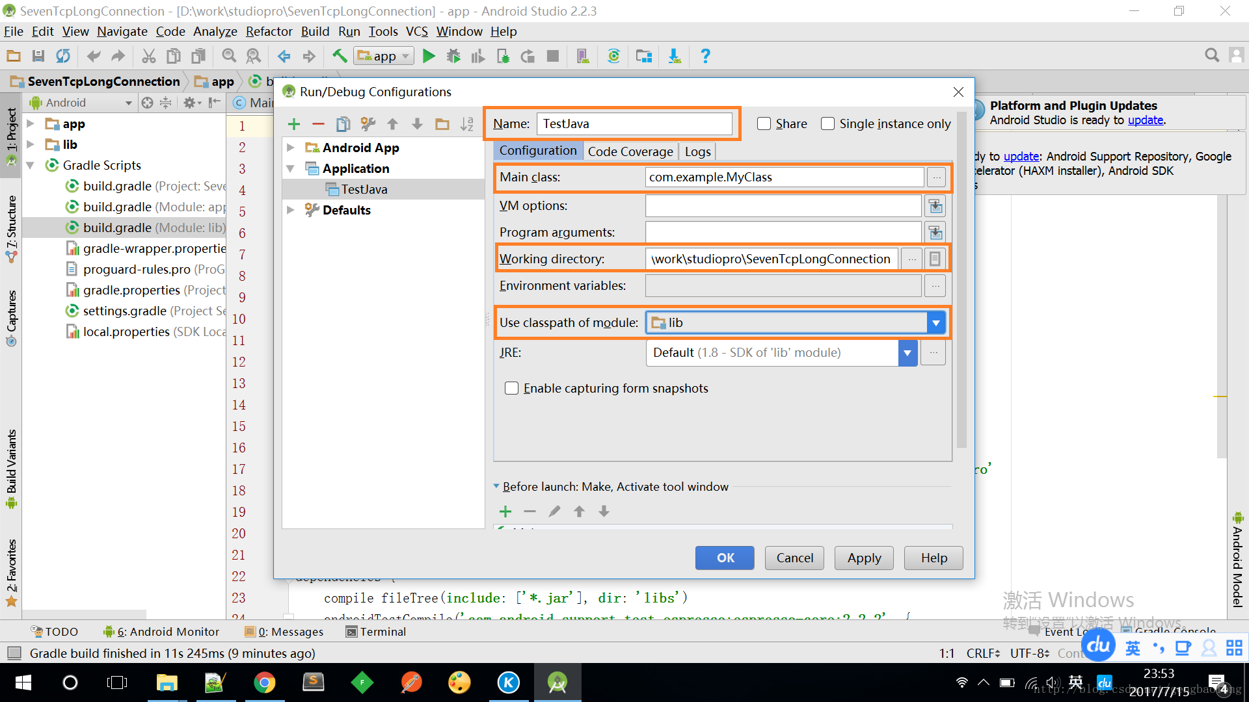The image size is (1249, 702).
Task: Open app run configuration dropdown in toolbar
Action: coord(384,57)
